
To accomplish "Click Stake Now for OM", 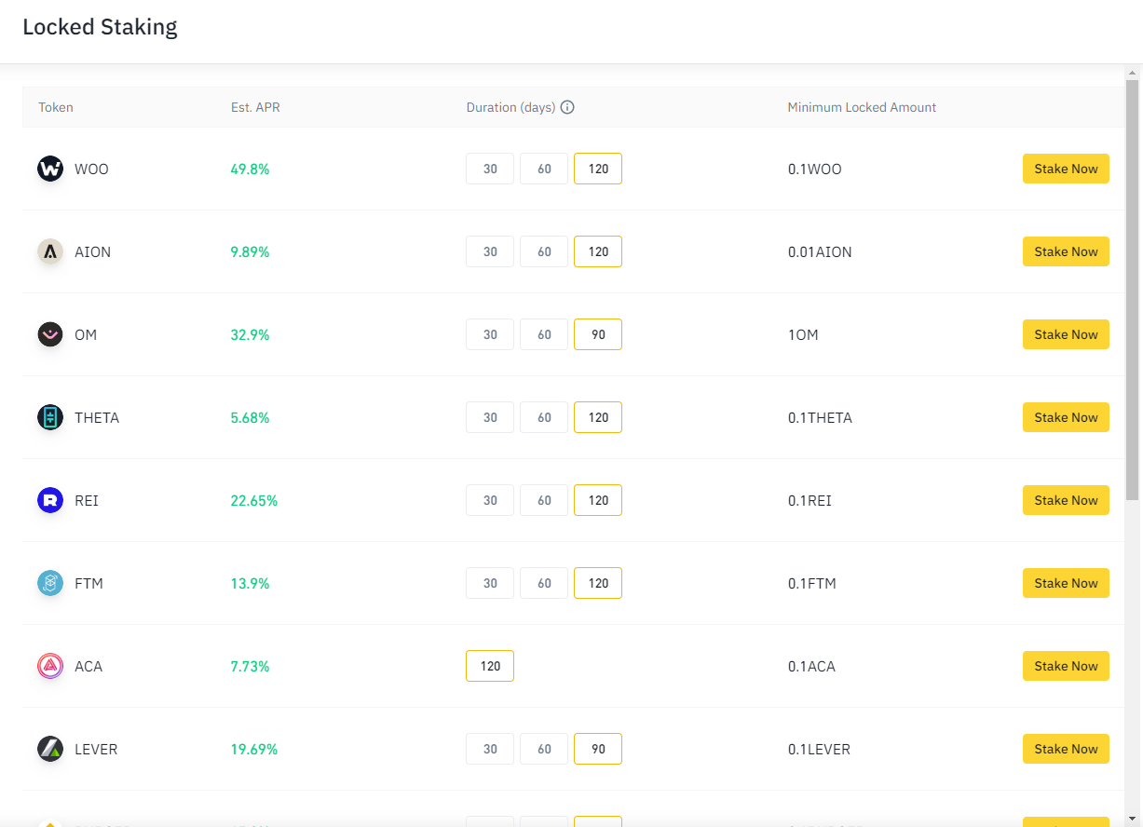I will coord(1066,334).
